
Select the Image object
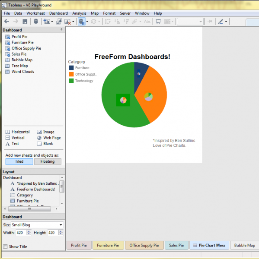45,132
